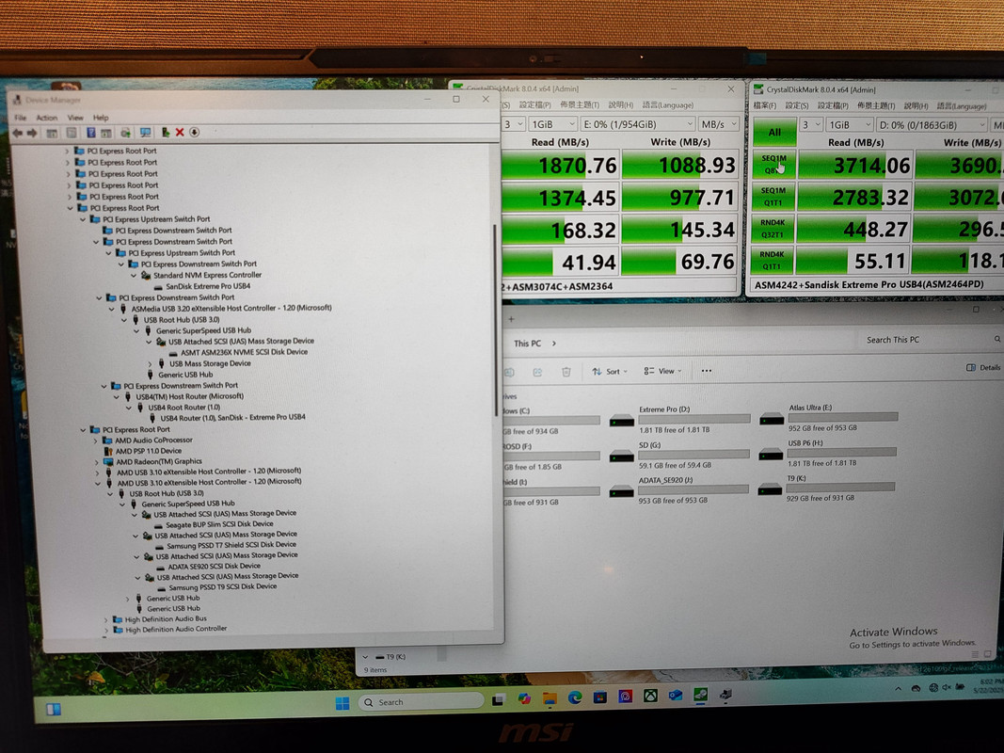Viewport: 1004px width, 753px height.
Task: Collapse USB4(TM) Host Router (Microsoft) node
Action: point(117,397)
